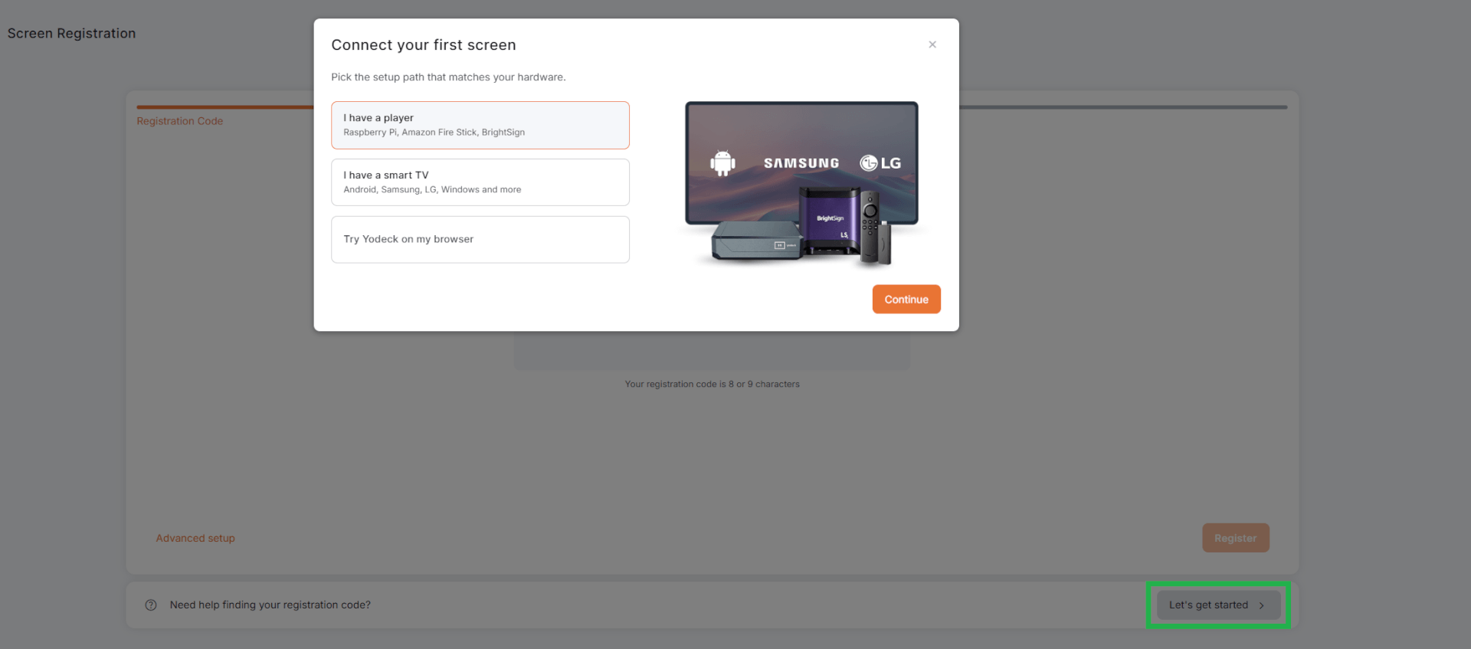Pick "Try Yodeck on my browser" option
The height and width of the screenshot is (649, 1471).
pos(480,240)
